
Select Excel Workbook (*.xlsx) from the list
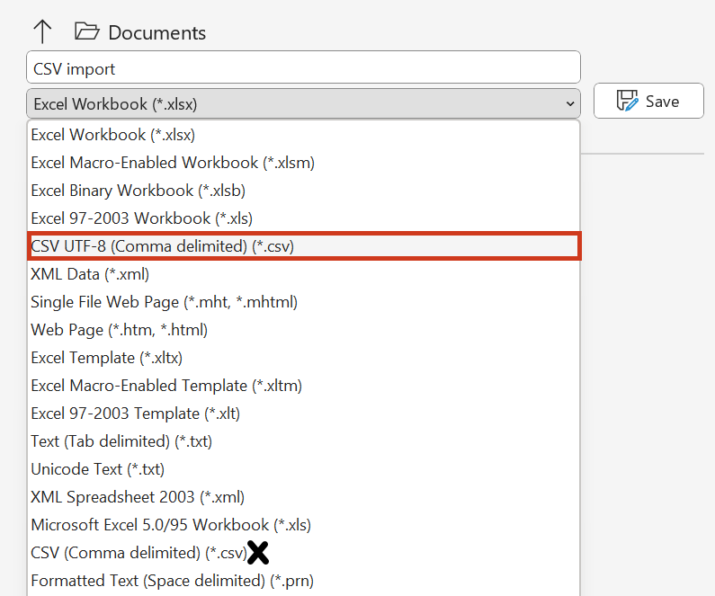click(x=303, y=135)
